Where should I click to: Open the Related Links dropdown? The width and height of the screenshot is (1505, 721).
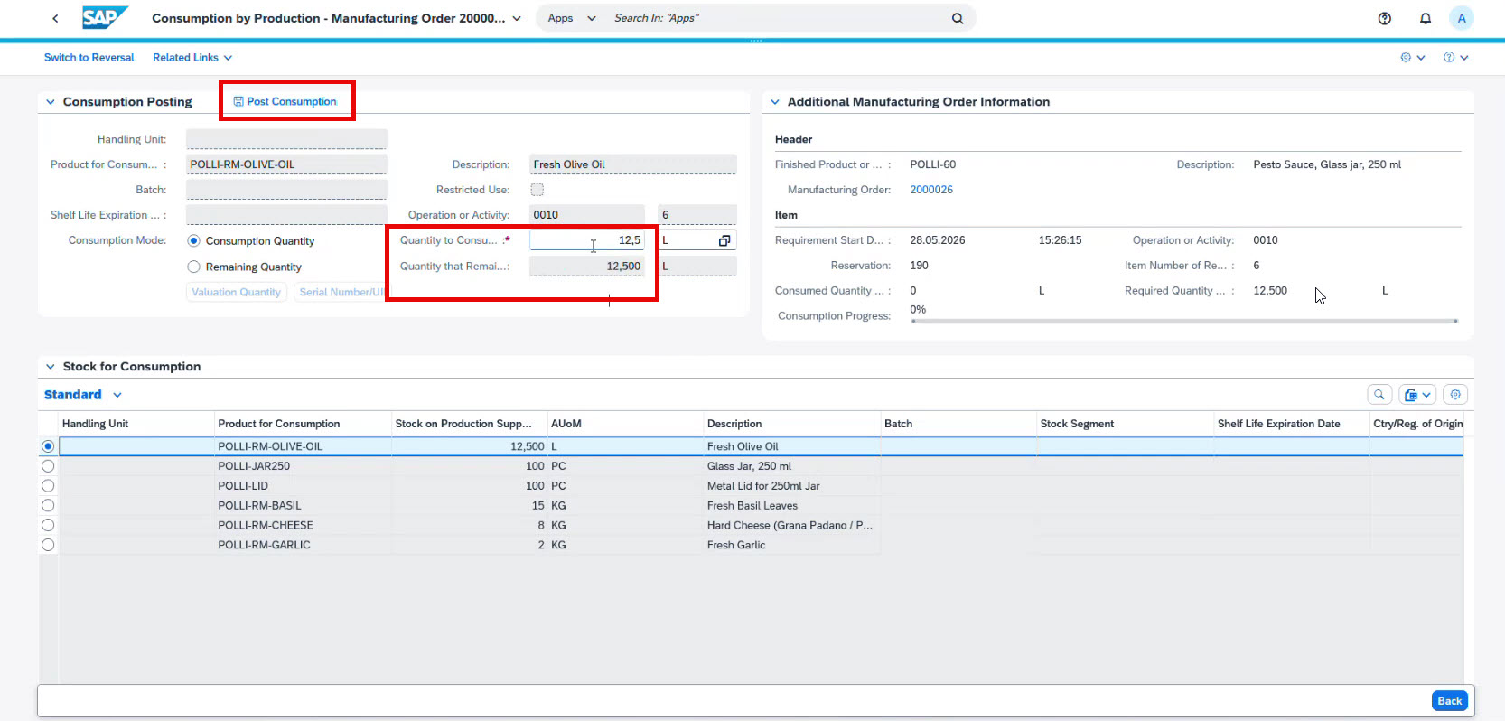tap(192, 57)
